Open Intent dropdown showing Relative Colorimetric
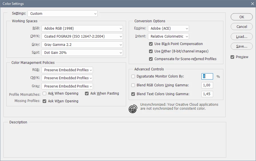Viewport: 256px width, 161px height. coord(168,36)
